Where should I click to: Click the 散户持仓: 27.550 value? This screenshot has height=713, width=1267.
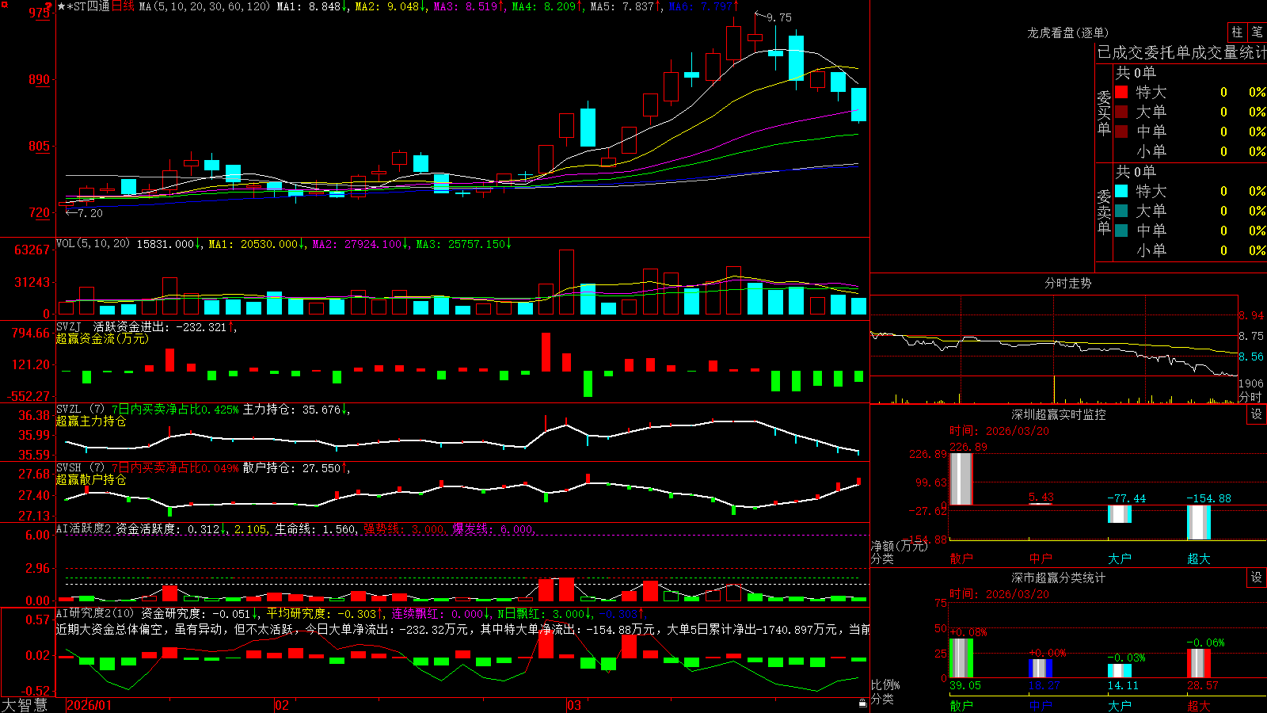tap(291, 468)
